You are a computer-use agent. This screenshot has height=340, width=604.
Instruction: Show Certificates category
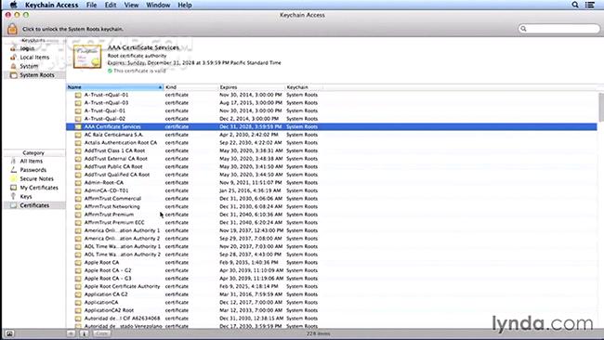coord(34,205)
